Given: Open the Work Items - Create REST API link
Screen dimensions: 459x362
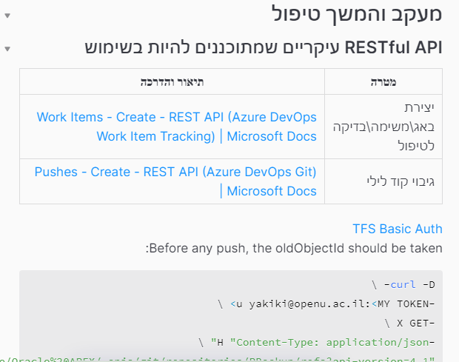Looking at the screenshot, I should tap(176, 127).
